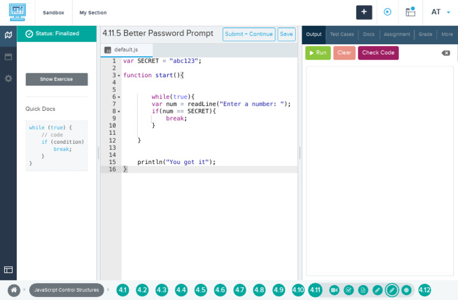Image resolution: width=458 pixels, height=300 pixels.
Task: Collapse the while loop fold arrow on line 6
Action: pos(119,97)
